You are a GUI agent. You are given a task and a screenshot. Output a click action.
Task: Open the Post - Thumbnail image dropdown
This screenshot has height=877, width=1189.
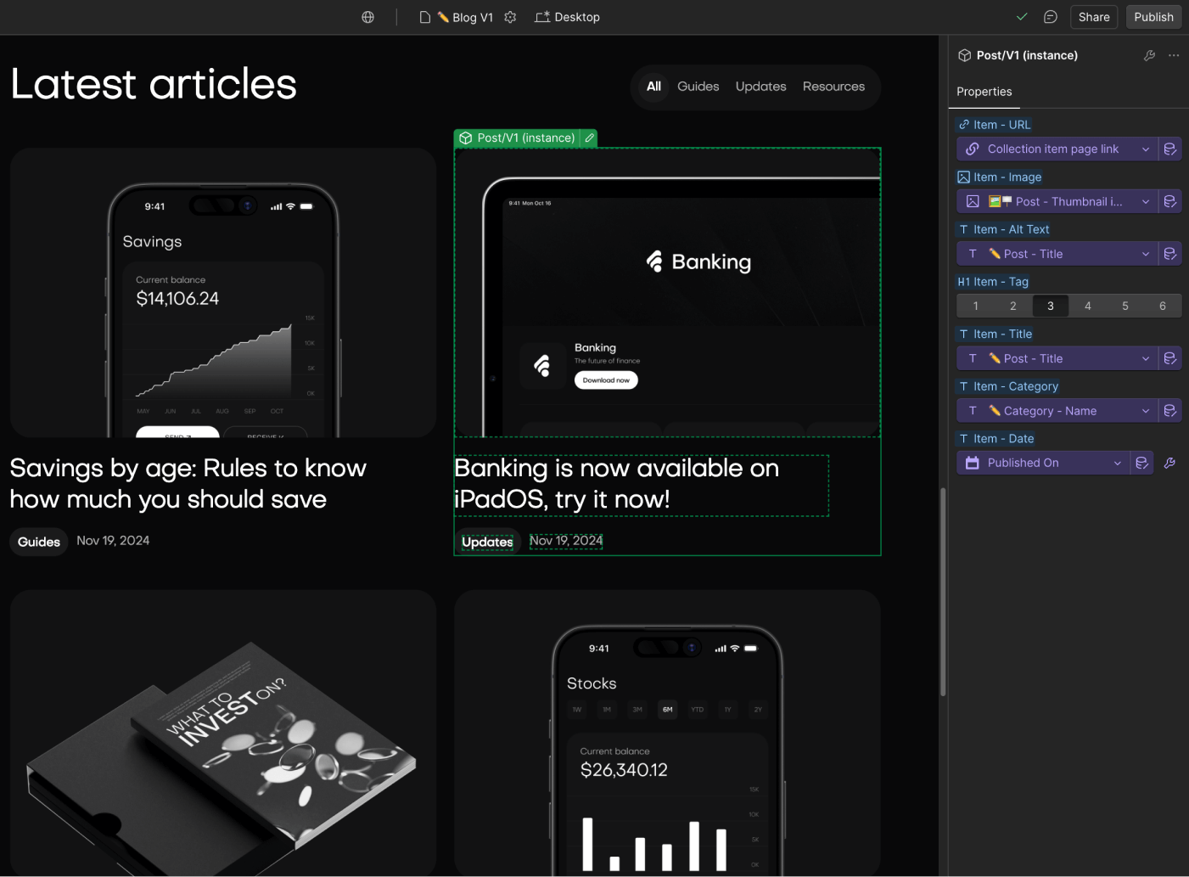point(1057,201)
